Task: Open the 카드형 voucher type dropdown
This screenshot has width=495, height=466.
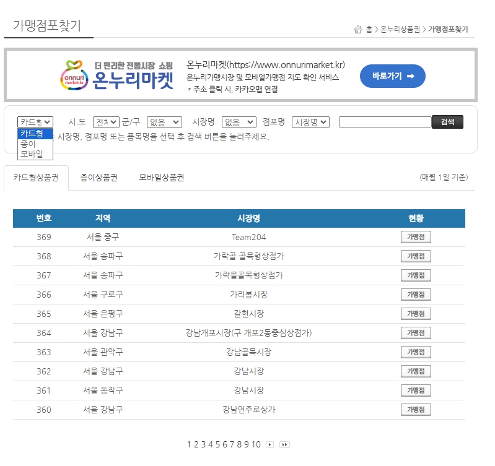Action: click(35, 122)
